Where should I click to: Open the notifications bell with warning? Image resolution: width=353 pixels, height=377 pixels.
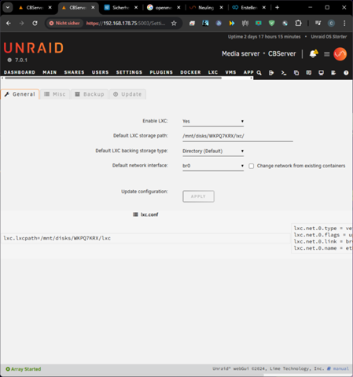314,53
